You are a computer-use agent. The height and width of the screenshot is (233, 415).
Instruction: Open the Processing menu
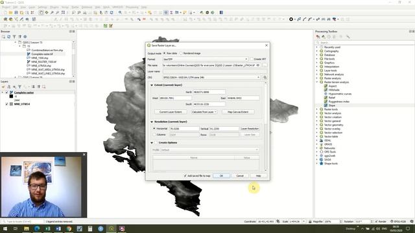[x=132, y=7]
